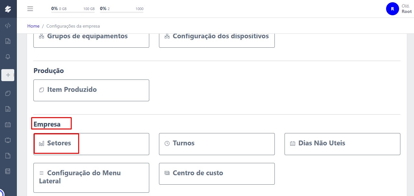414x196 pixels.
Task: Open the Root user avatar menu
Action: (392, 9)
